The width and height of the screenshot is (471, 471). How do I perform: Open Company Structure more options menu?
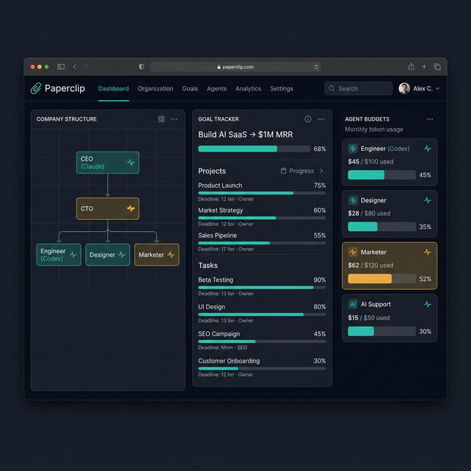click(x=174, y=119)
